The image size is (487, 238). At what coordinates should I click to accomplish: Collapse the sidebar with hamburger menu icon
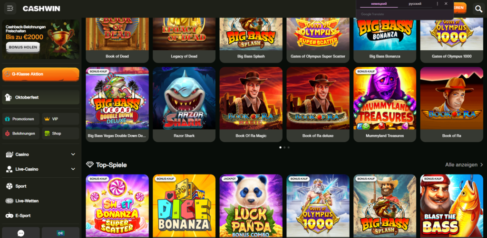10,9
